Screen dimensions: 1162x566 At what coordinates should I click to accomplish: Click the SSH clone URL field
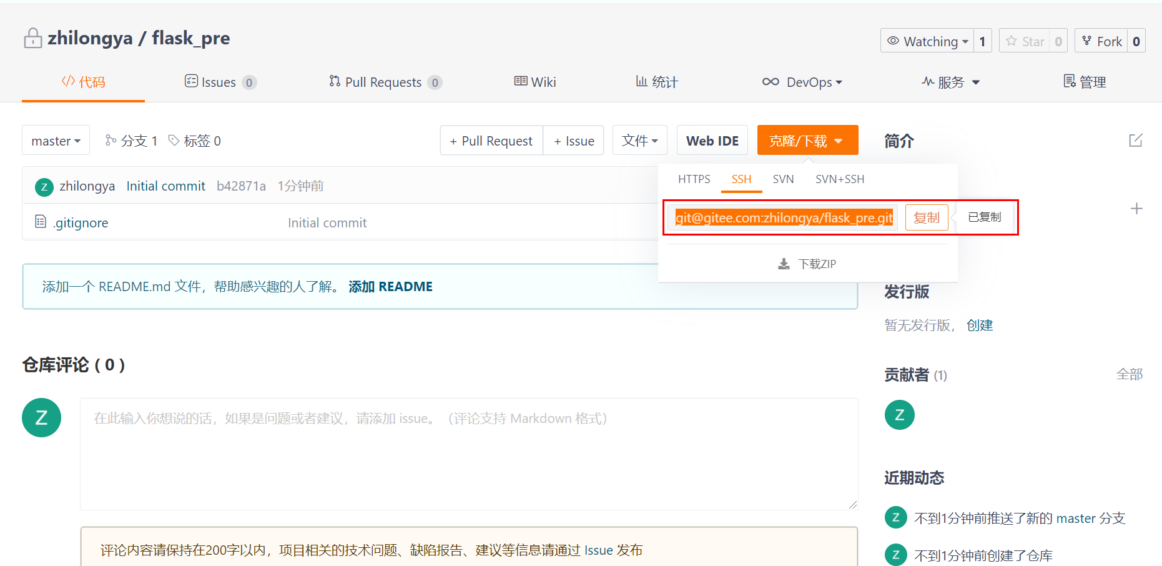[783, 217]
